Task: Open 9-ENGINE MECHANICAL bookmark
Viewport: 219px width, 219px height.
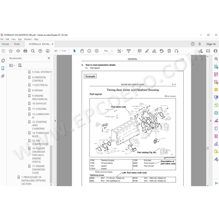Action: pos(40,98)
